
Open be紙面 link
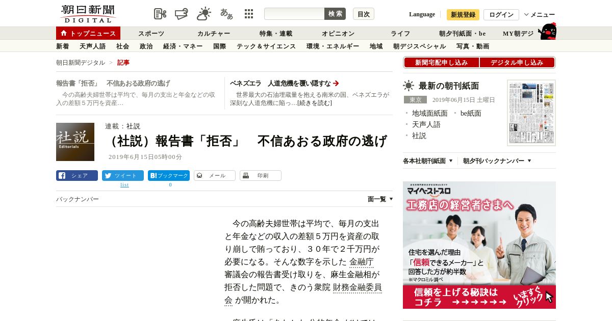click(x=471, y=113)
